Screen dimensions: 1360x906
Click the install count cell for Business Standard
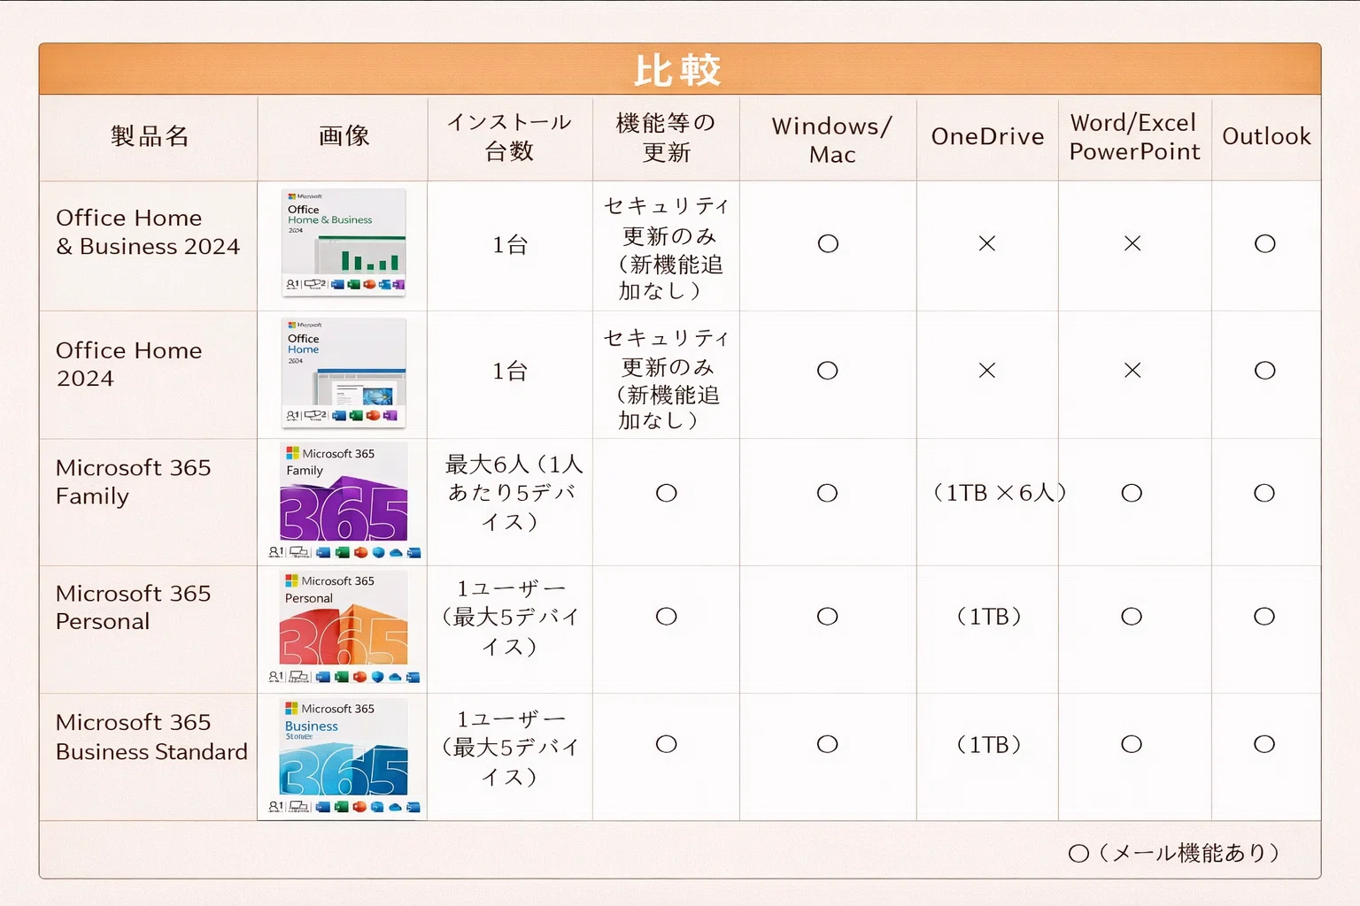511,748
